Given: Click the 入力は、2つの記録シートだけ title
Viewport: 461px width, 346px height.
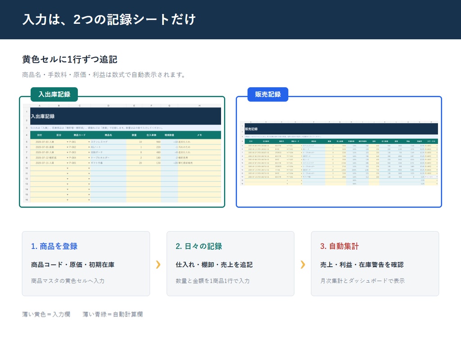Looking at the screenshot, I should pyautogui.click(x=109, y=19).
